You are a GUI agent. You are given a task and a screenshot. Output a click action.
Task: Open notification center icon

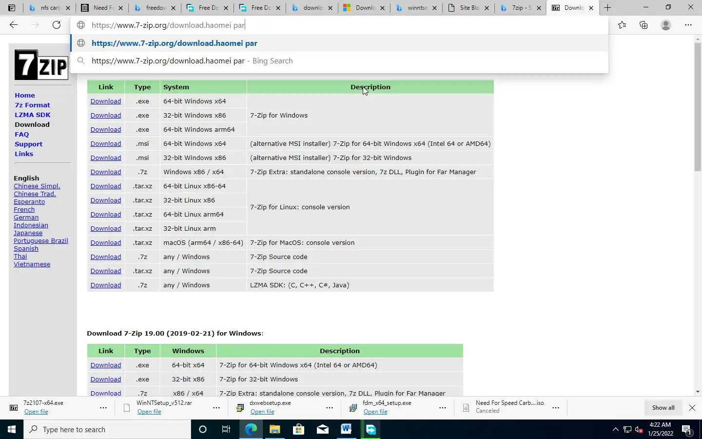(687, 430)
